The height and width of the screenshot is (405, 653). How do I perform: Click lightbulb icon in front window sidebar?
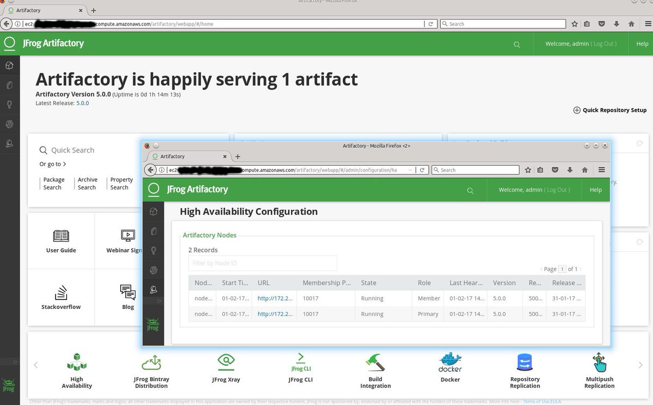[153, 250]
